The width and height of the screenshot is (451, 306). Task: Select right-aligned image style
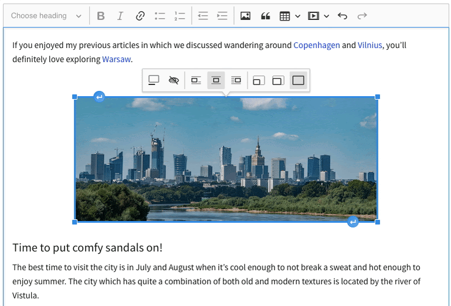click(236, 80)
